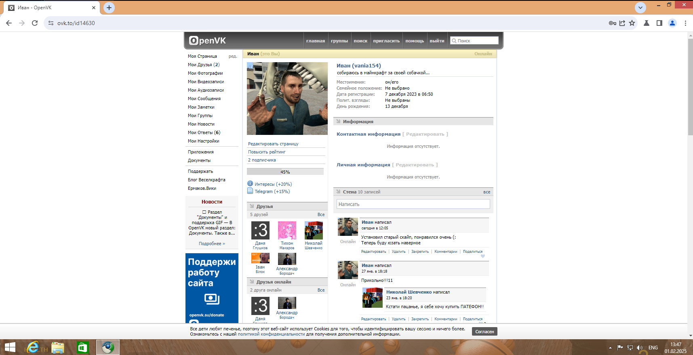Collapse the Стена section
Viewport: 693px width, 355px height.
pyautogui.click(x=338, y=191)
